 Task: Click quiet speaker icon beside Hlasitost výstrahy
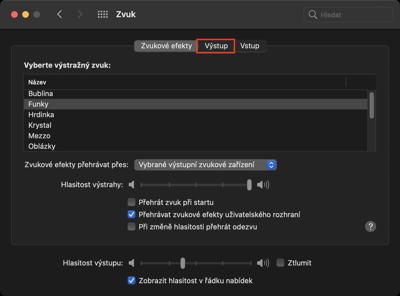(132, 185)
